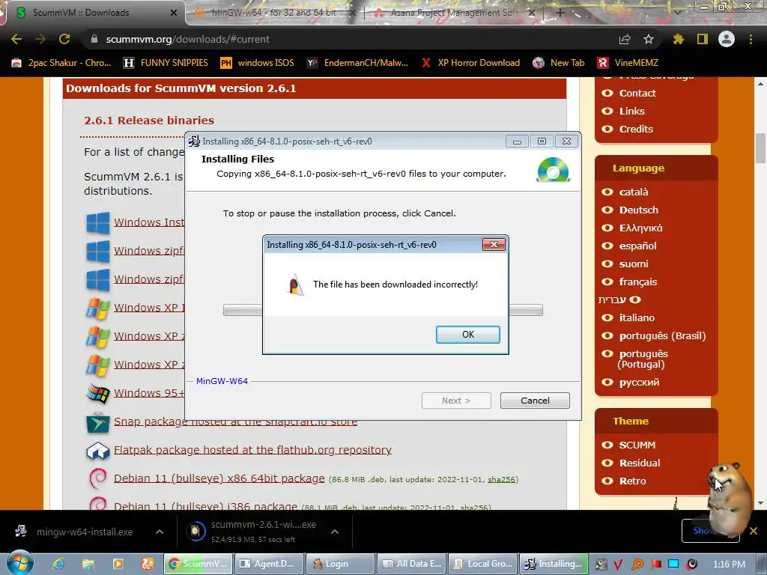
Task: Open Debian 11 x86 64bit package link
Action: [x=219, y=478]
